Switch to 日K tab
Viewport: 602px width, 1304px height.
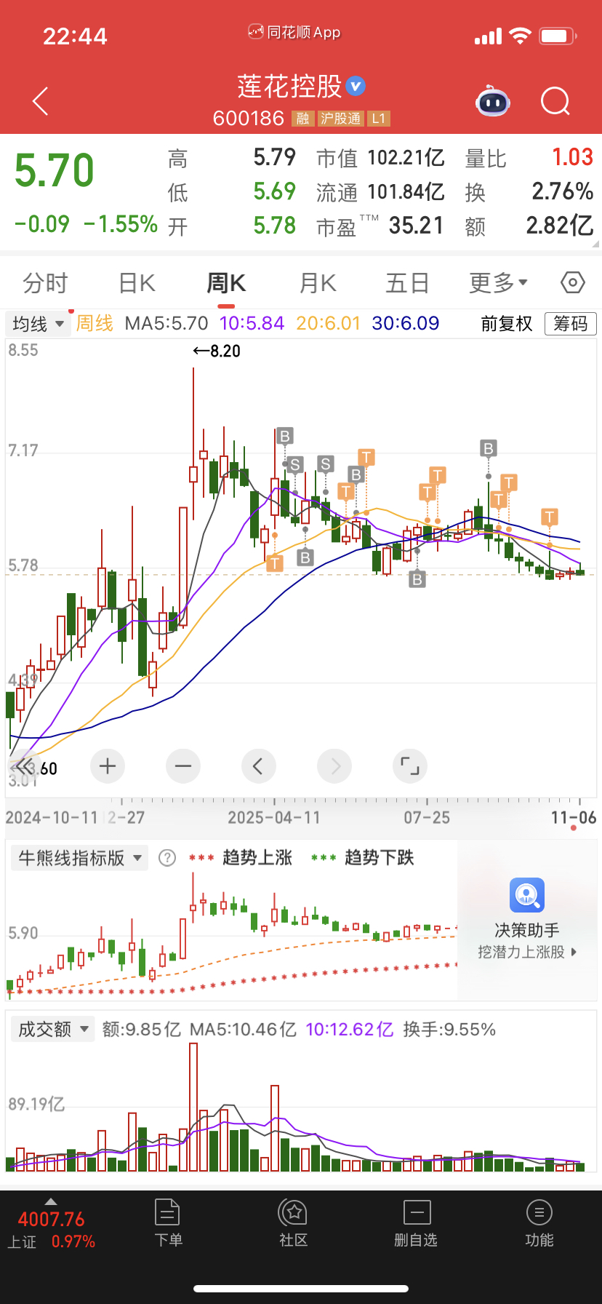pos(137,282)
